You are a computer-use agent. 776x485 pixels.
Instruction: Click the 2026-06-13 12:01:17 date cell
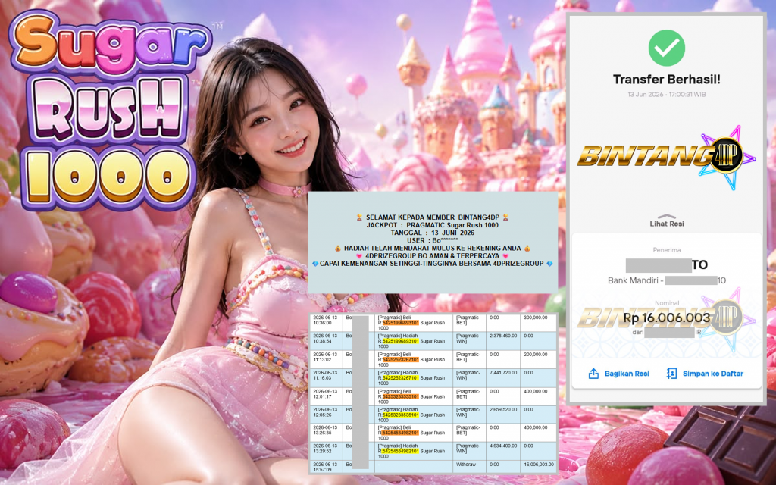[327, 396]
